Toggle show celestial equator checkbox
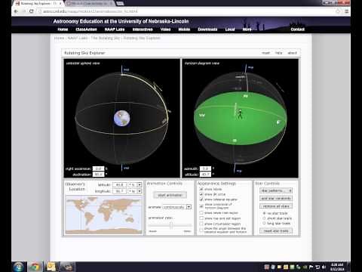 tap(201, 199)
